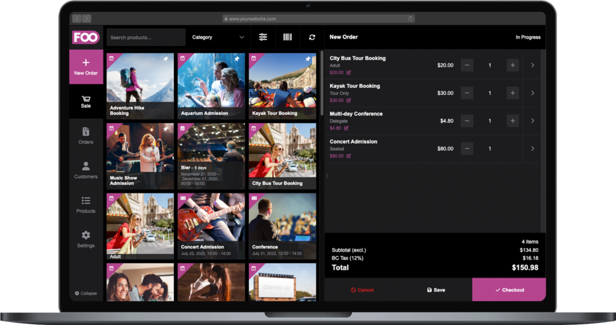
Task: Toggle pin on Kayak Tour Booking tile
Action: [308, 59]
